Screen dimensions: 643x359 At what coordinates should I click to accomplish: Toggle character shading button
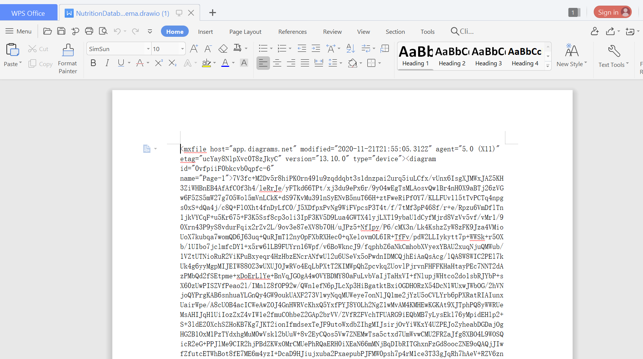pos(244,63)
